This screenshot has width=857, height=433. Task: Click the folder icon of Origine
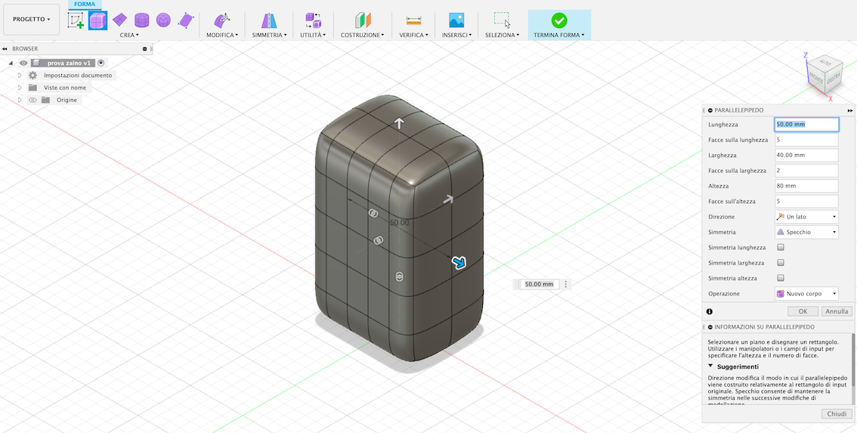[45, 100]
